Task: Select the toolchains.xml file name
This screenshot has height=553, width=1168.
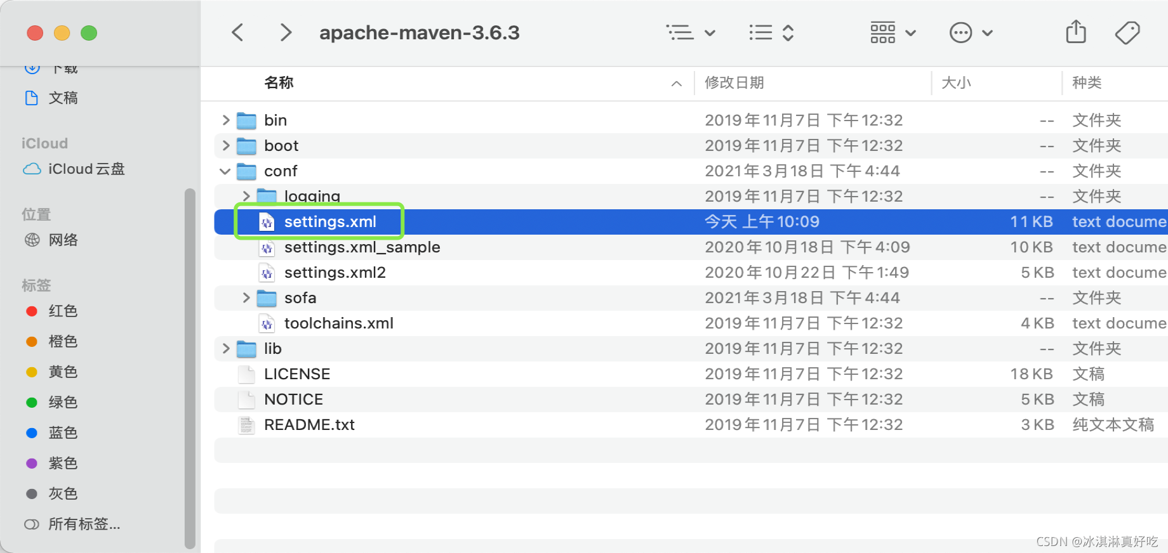Action: pyautogui.click(x=339, y=323)
